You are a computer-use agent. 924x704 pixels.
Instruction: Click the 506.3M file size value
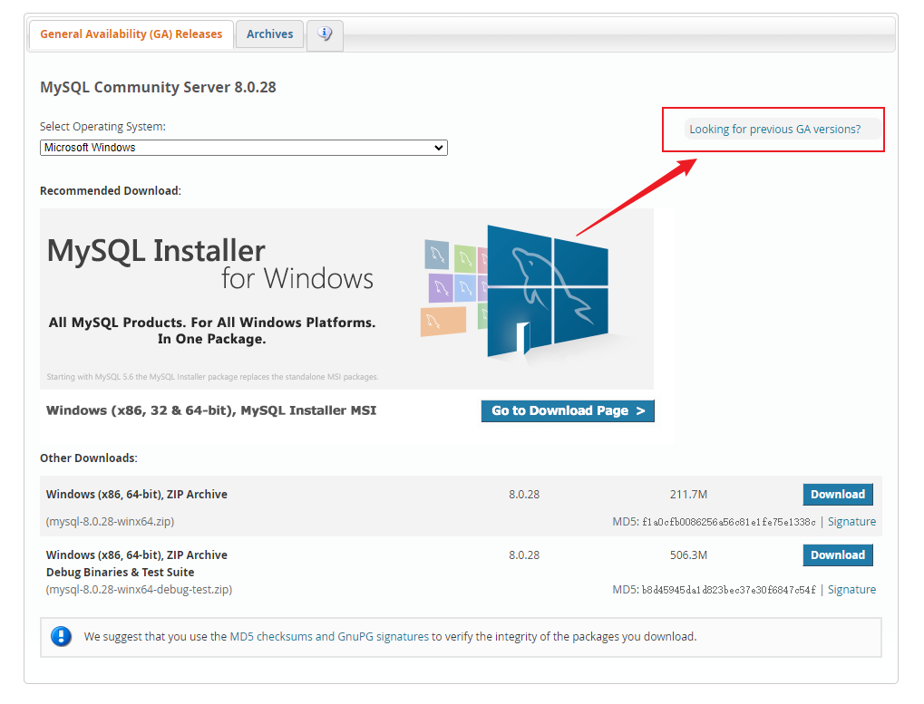point(688,555)
